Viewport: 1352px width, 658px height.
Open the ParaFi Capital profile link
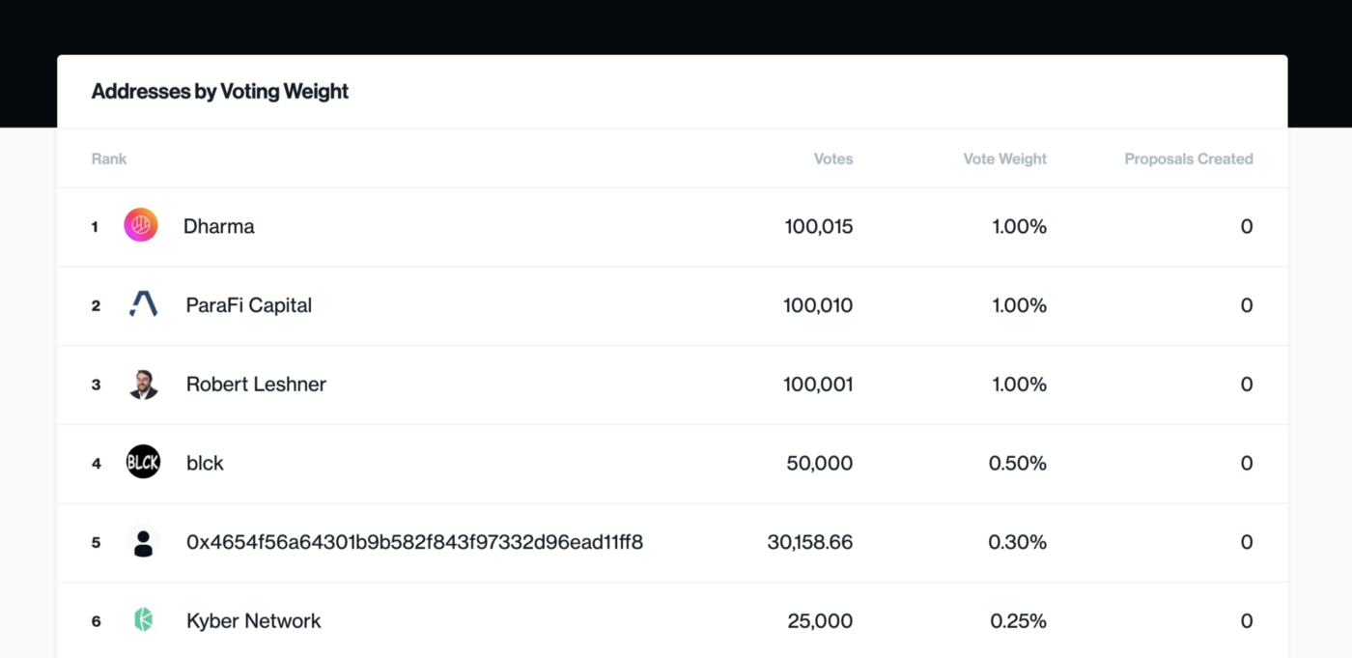249,305
